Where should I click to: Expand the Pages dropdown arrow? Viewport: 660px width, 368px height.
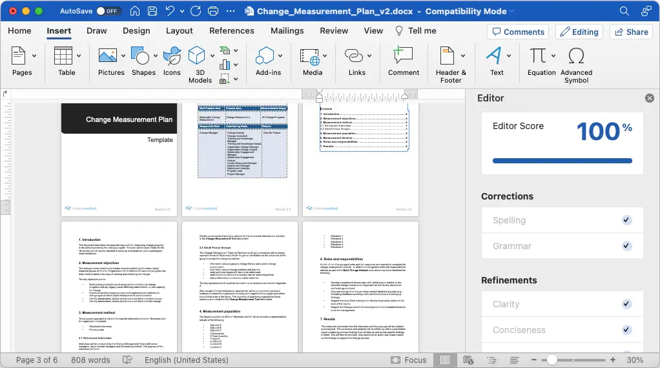[x=34, y=56]
